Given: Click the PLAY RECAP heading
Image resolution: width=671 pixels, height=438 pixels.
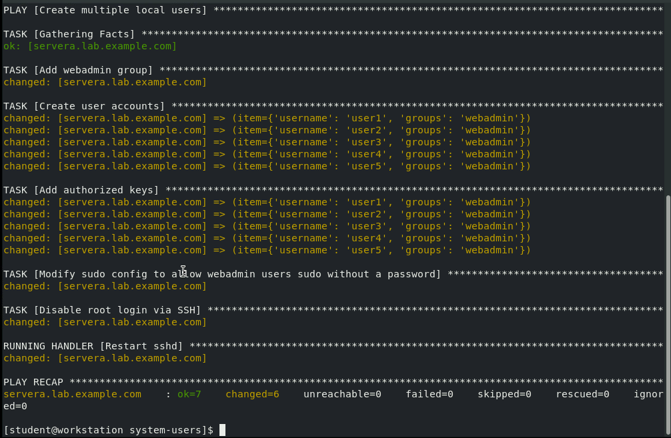Looking at the screenshot, I should [33, 382].
